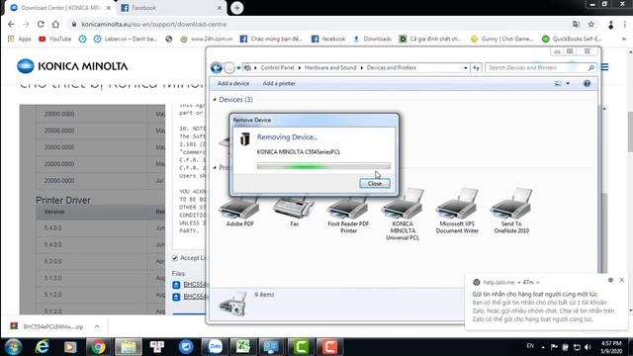
Task: Select the Download Center Konica Minolta tab
Action: click(x=60, y=8)
